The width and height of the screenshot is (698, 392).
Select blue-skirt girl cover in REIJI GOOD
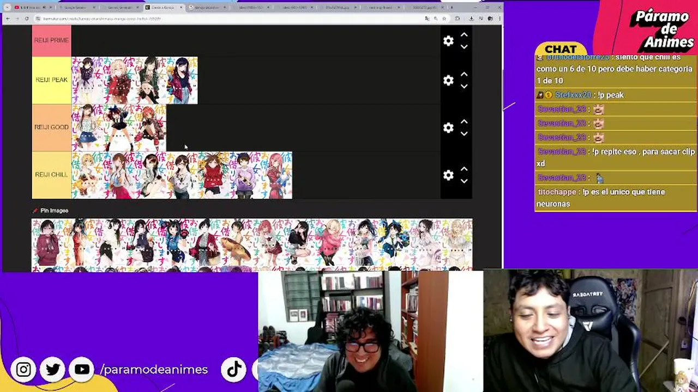pyautogui.click(x=87, y=127)
